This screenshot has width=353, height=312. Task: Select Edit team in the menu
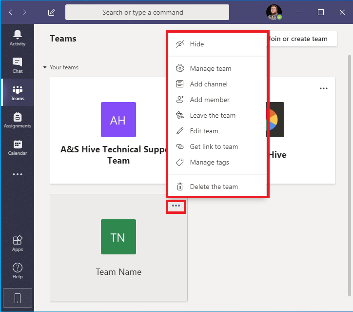217,131
